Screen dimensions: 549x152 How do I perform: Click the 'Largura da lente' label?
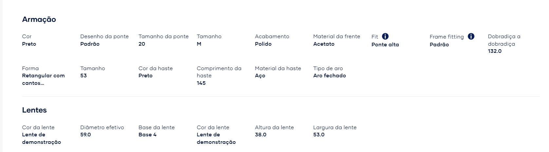pos(335,128)
